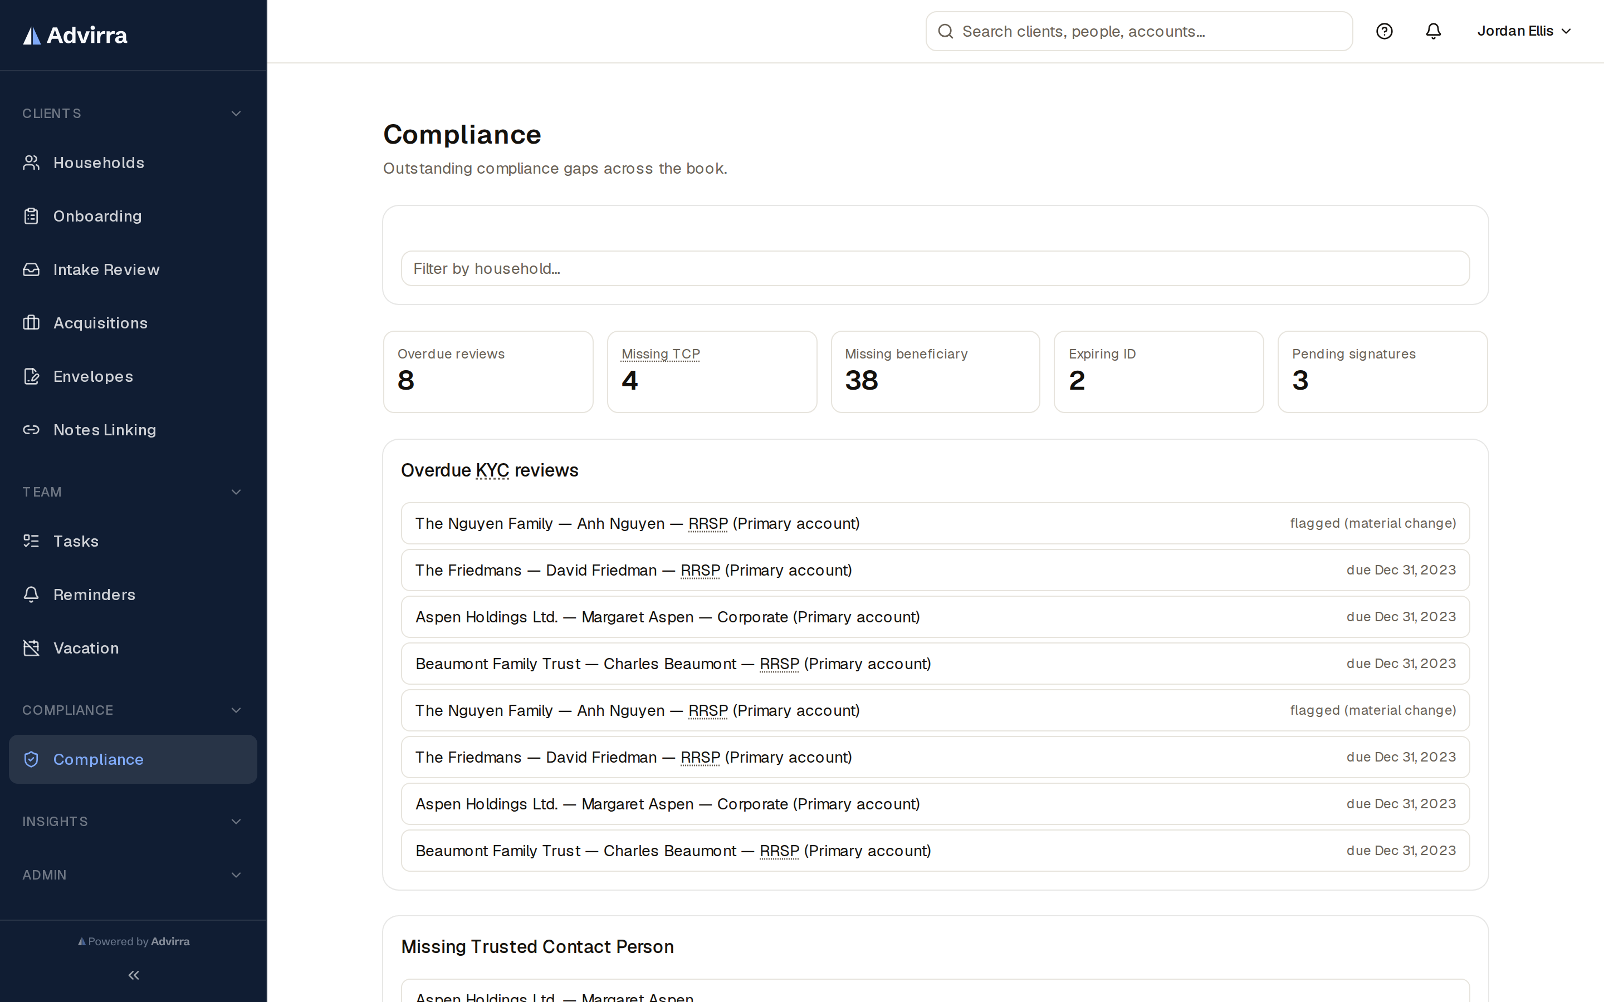
Task: Open second Nguyen Family RRSP row
Action: tap(935, 710)
